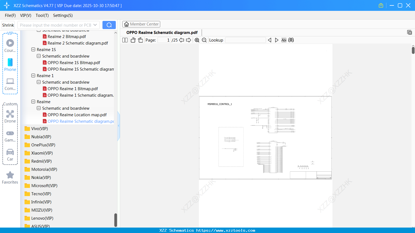Enable two-page view mode

125,40
